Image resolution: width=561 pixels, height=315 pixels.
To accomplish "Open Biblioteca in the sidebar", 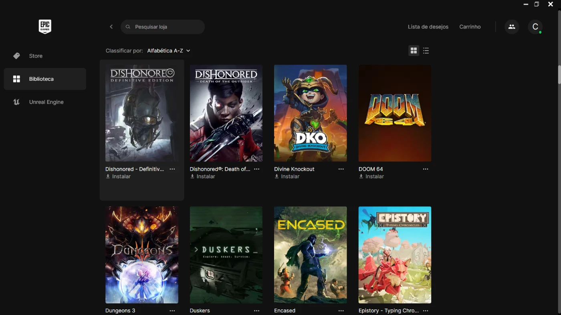I will tap(45, 79).
